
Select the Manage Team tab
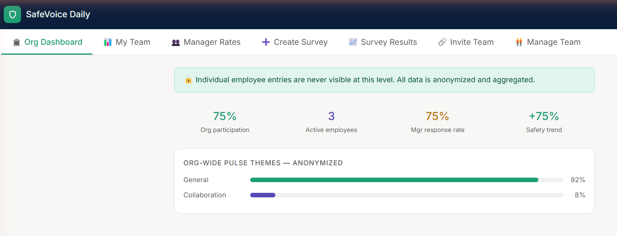point(548,42)
